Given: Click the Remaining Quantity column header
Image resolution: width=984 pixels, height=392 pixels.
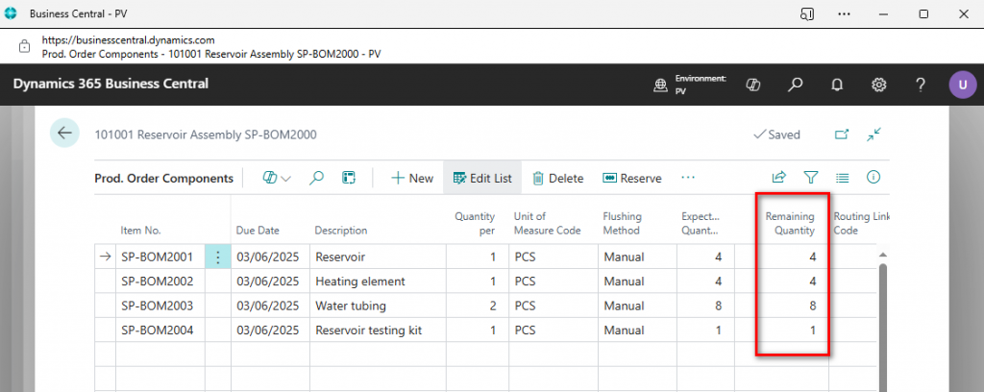Looking at the screenshot, I should click(x=791, y=223).
